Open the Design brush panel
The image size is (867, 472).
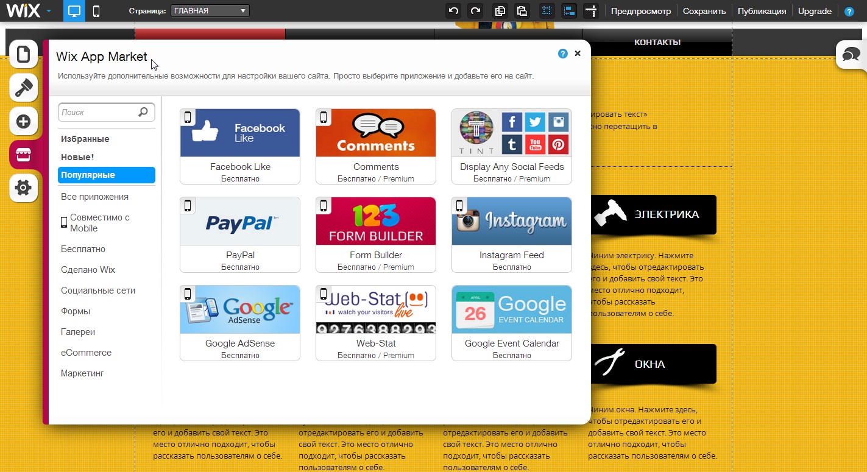(24, 88)
